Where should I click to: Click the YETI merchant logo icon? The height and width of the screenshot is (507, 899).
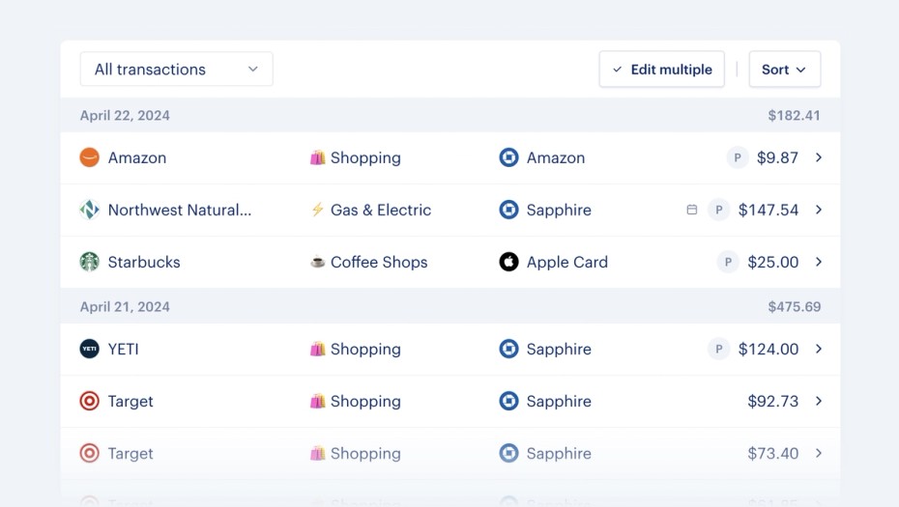pyautogui.click(x=90, y=349)
